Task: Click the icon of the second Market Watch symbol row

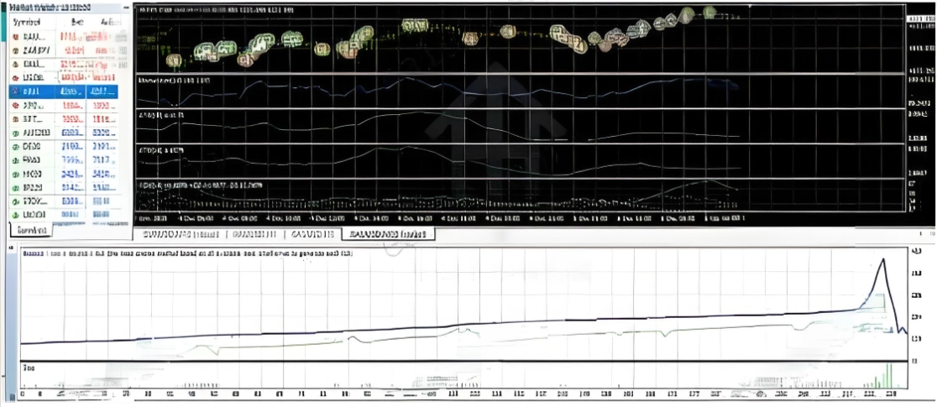Action: (16, 50)
